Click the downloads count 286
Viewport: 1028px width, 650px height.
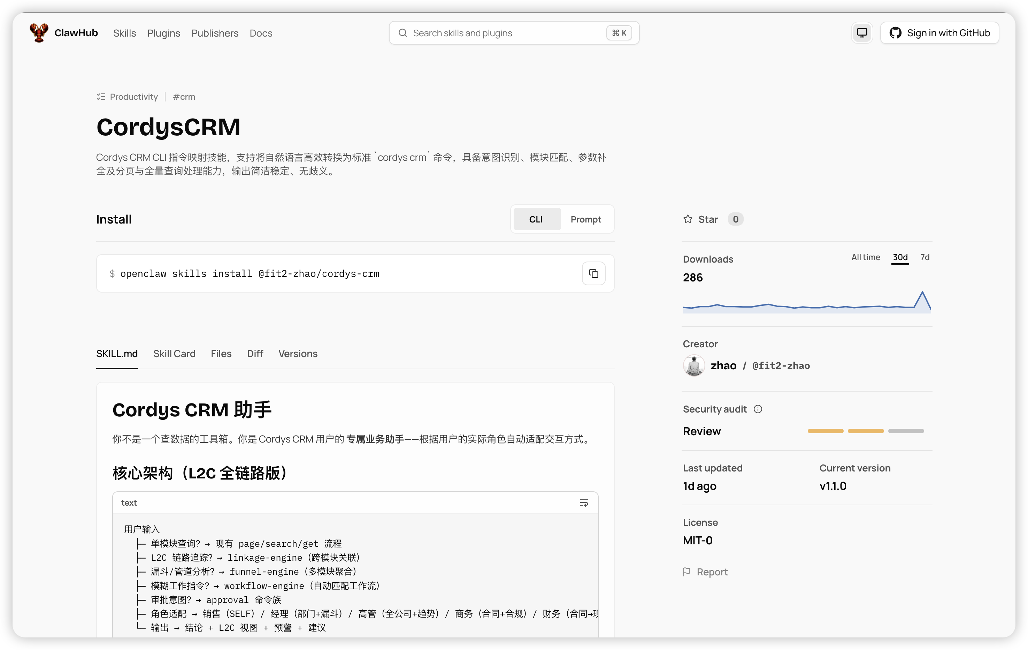[692, 277]
